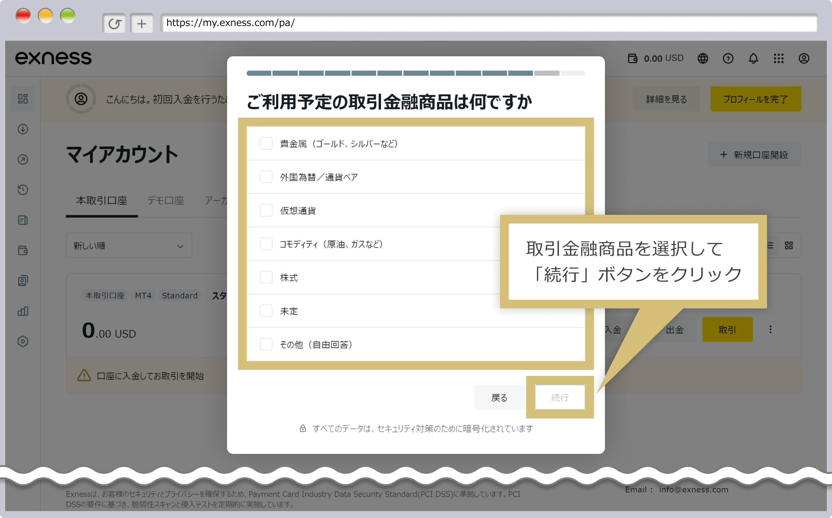Open the deposit sidebar icon

pyautogui.click(x=23, y=129)
